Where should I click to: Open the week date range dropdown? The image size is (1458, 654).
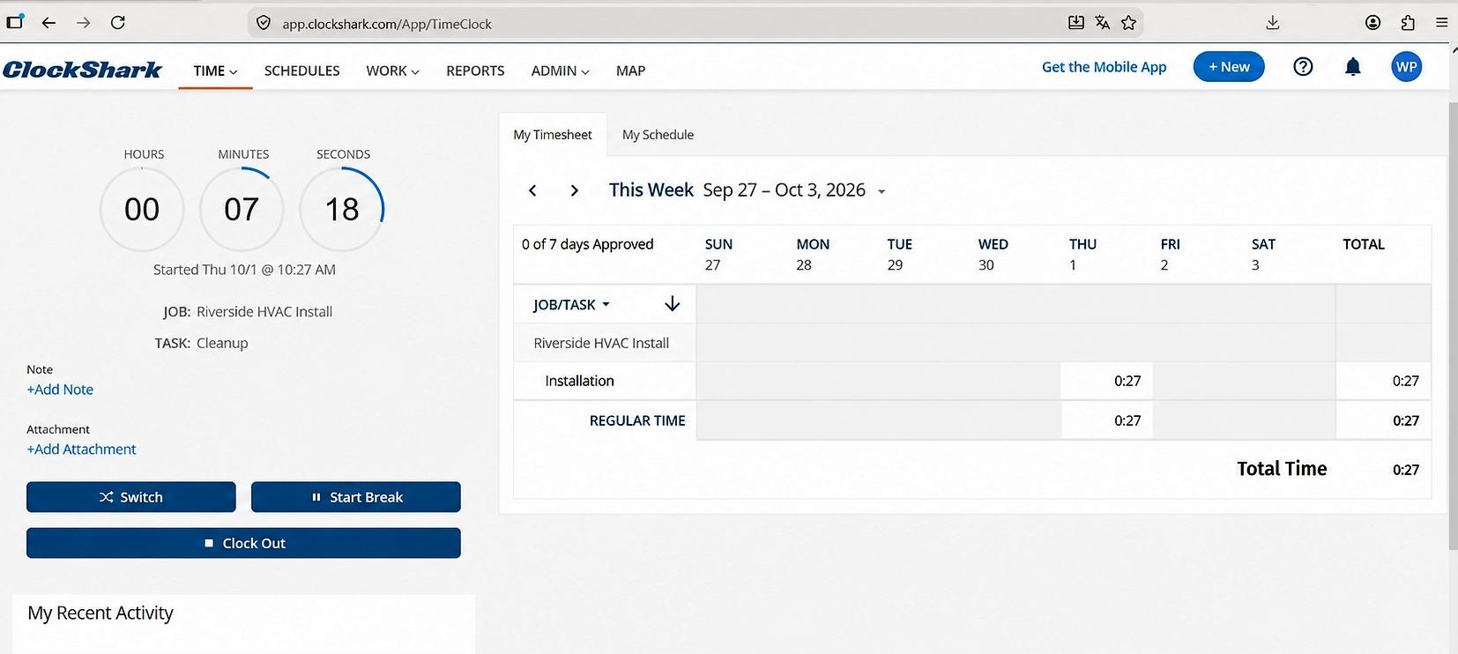(881, 191)
